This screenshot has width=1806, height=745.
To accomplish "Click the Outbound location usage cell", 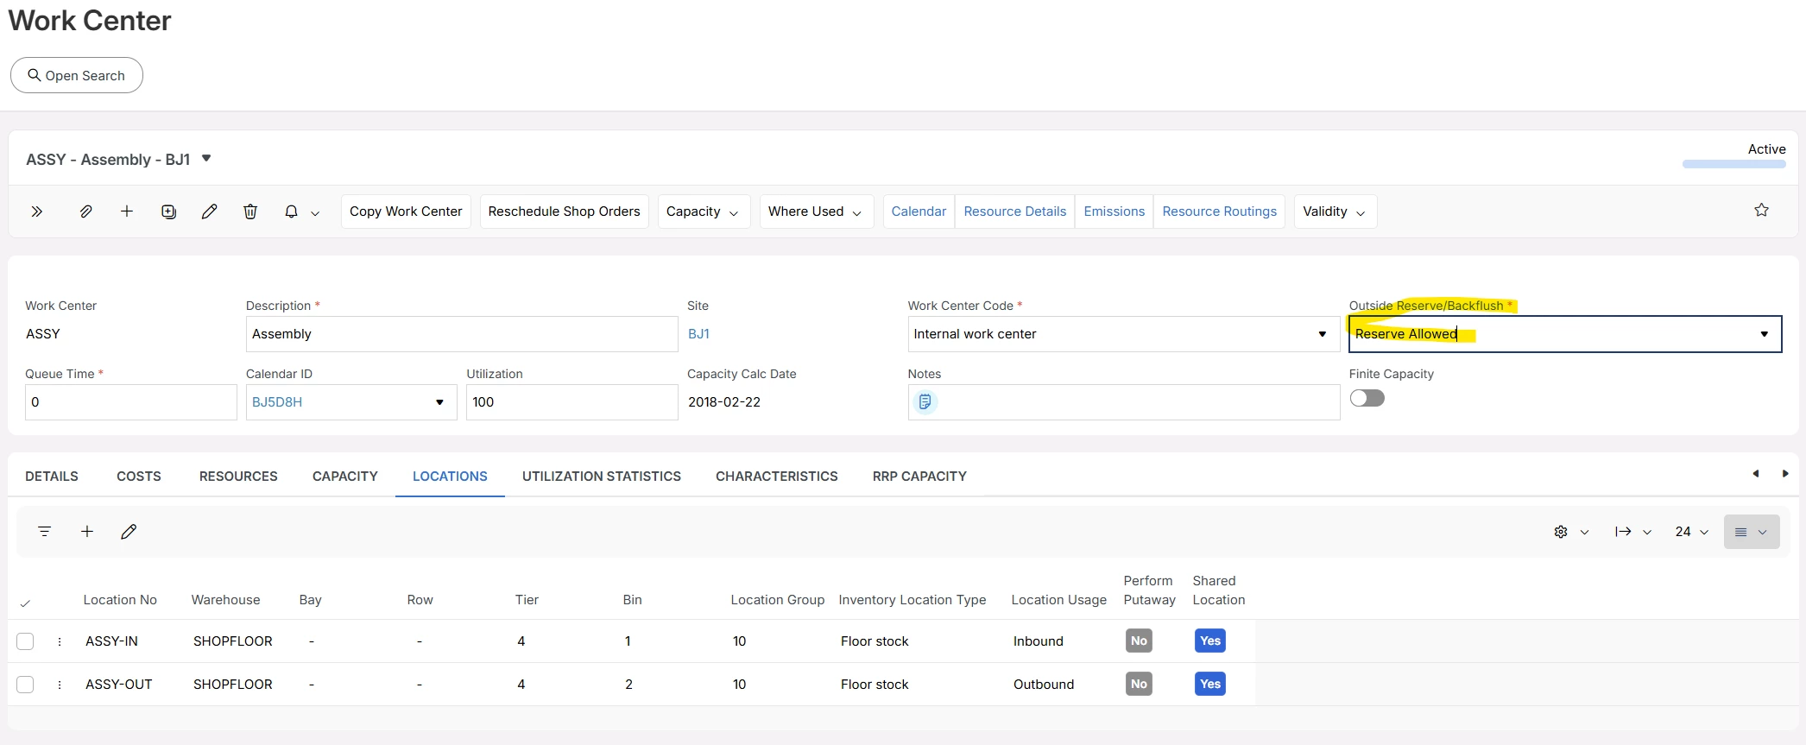I will point(1044,685).
